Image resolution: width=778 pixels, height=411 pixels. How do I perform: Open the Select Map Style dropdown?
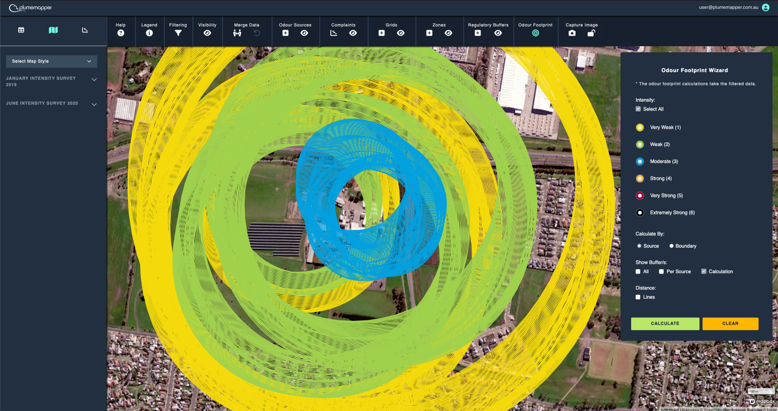pyautogui.click(x=51, y=61)
